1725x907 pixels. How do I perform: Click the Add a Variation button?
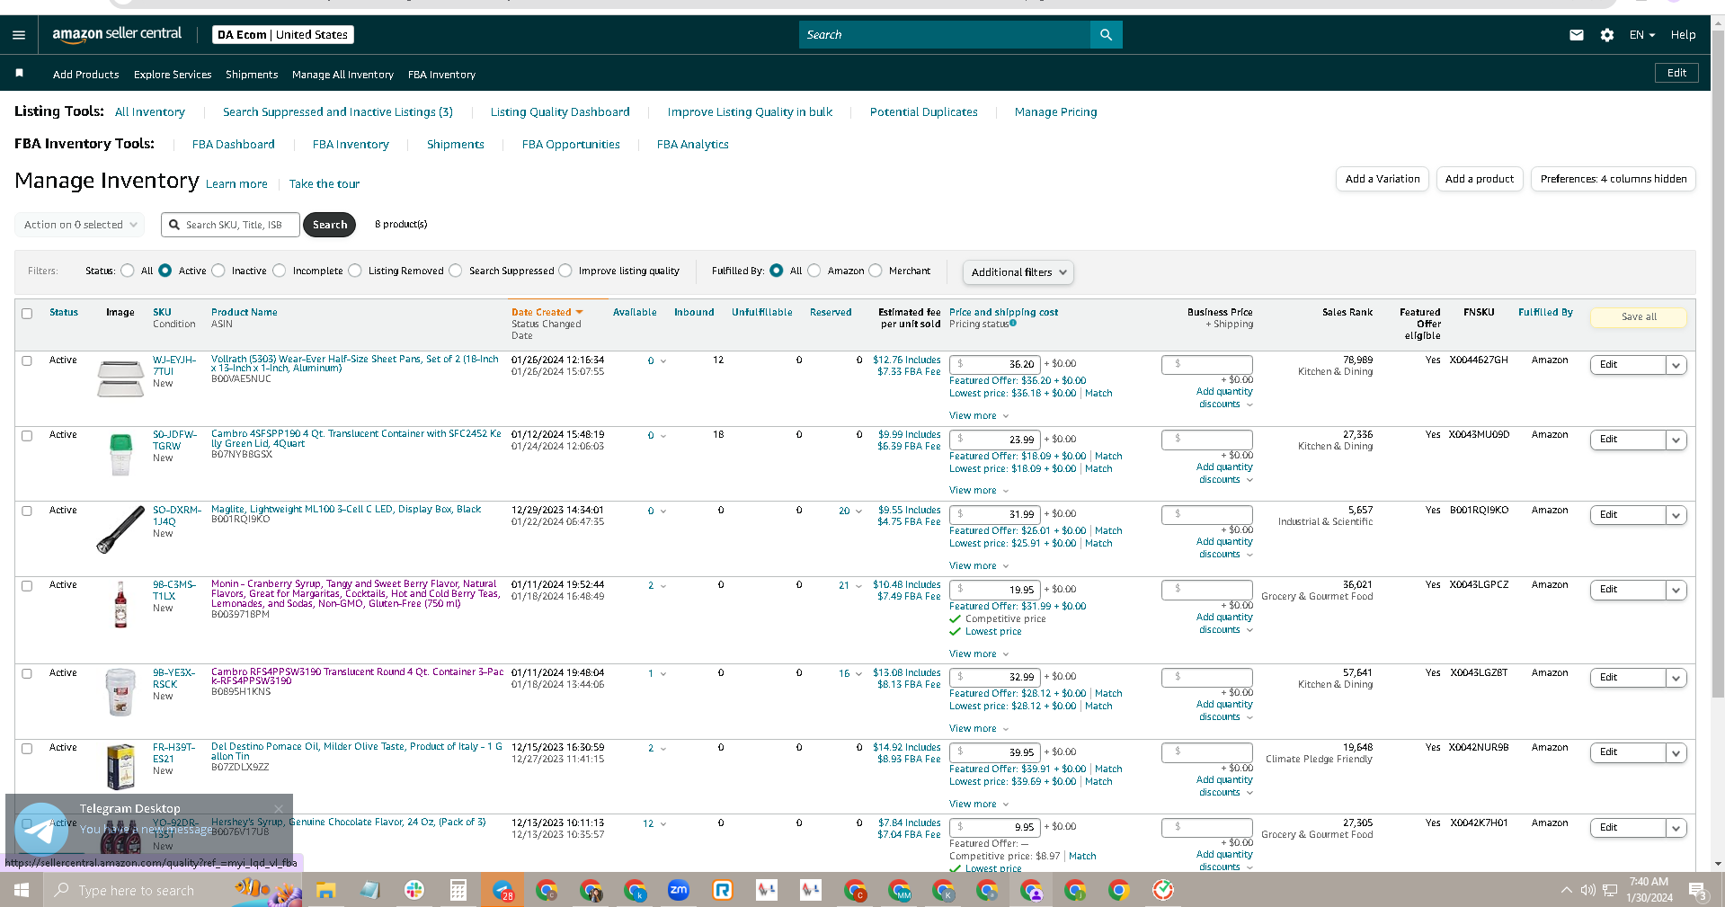(x=1383, y=179)
